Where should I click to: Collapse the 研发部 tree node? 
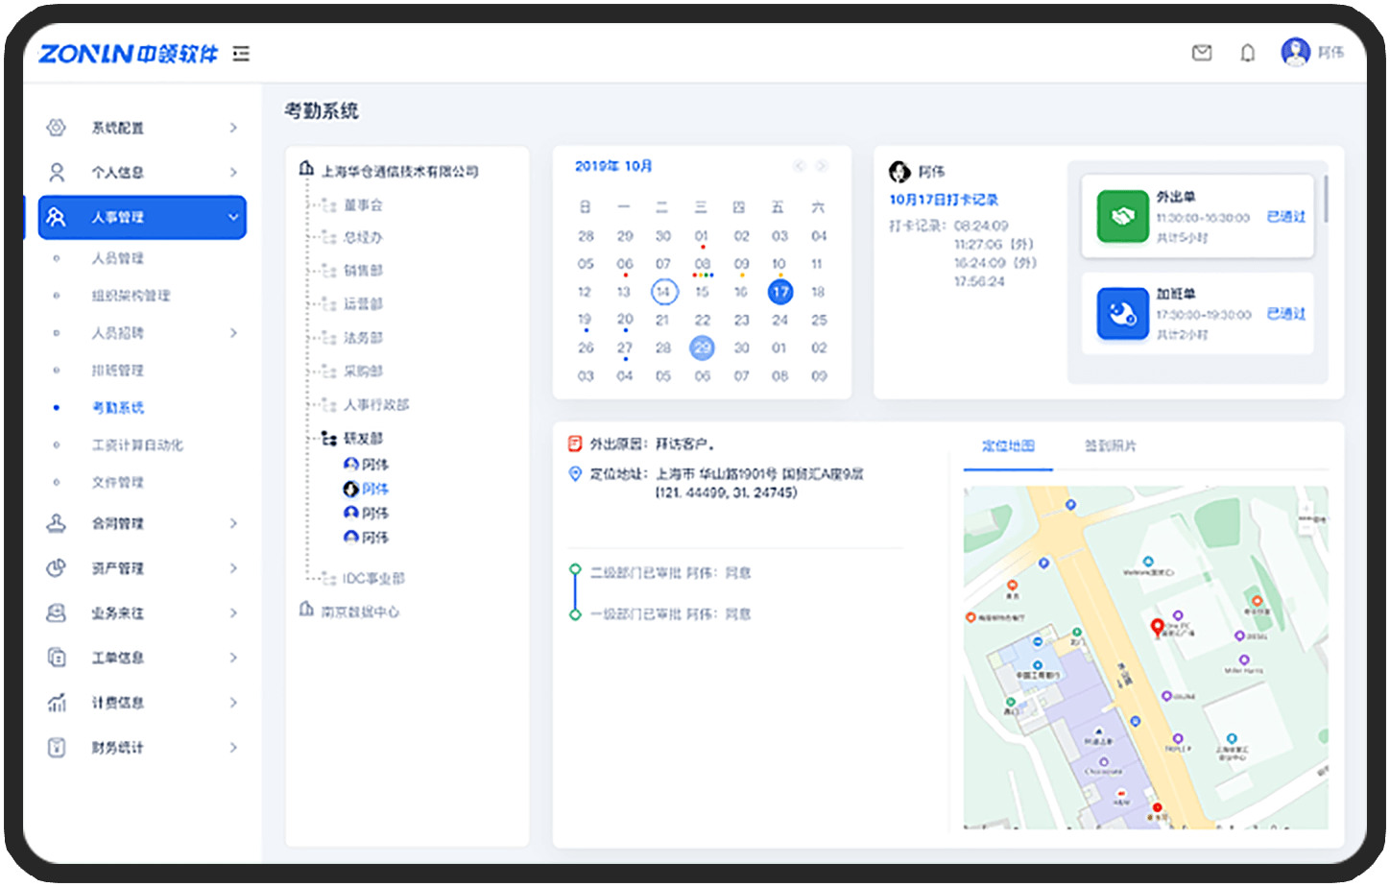328,439
